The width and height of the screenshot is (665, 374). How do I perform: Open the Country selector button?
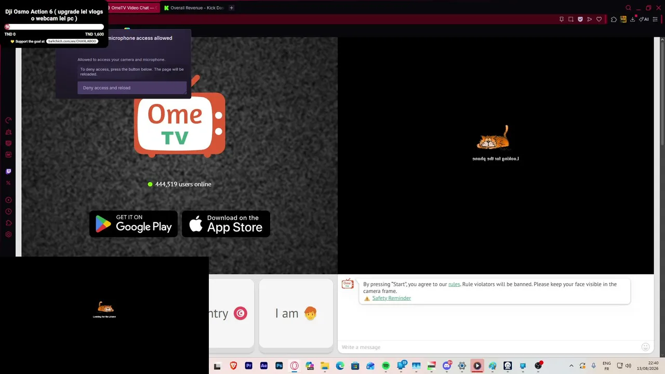232,313
